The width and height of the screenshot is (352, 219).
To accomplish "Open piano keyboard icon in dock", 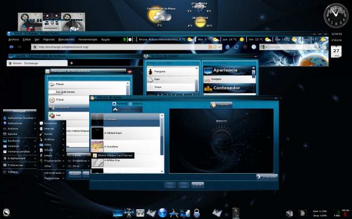I will click(140, 213).
